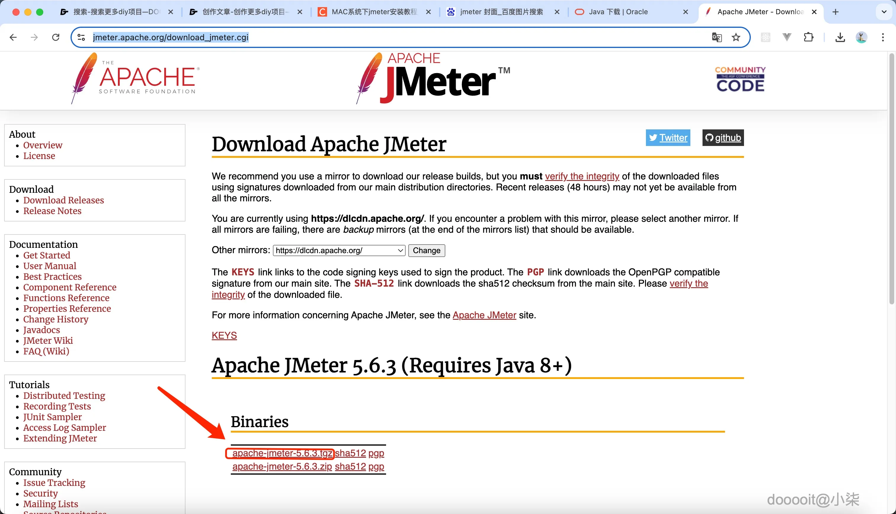The width and height of the screenshot is (896, 514).
Task: Open the extensions puzzle icon
Action: 808,37
